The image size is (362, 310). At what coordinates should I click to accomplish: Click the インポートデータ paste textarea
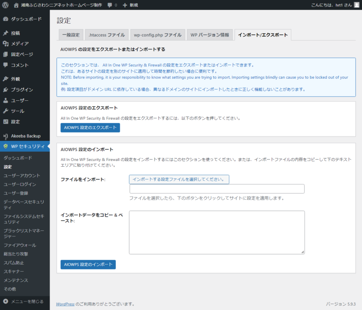coord(217,232)
